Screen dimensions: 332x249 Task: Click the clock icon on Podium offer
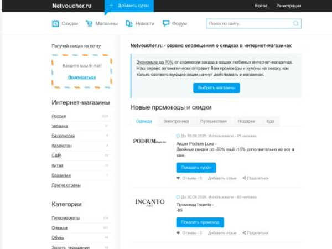pos(178,136)
